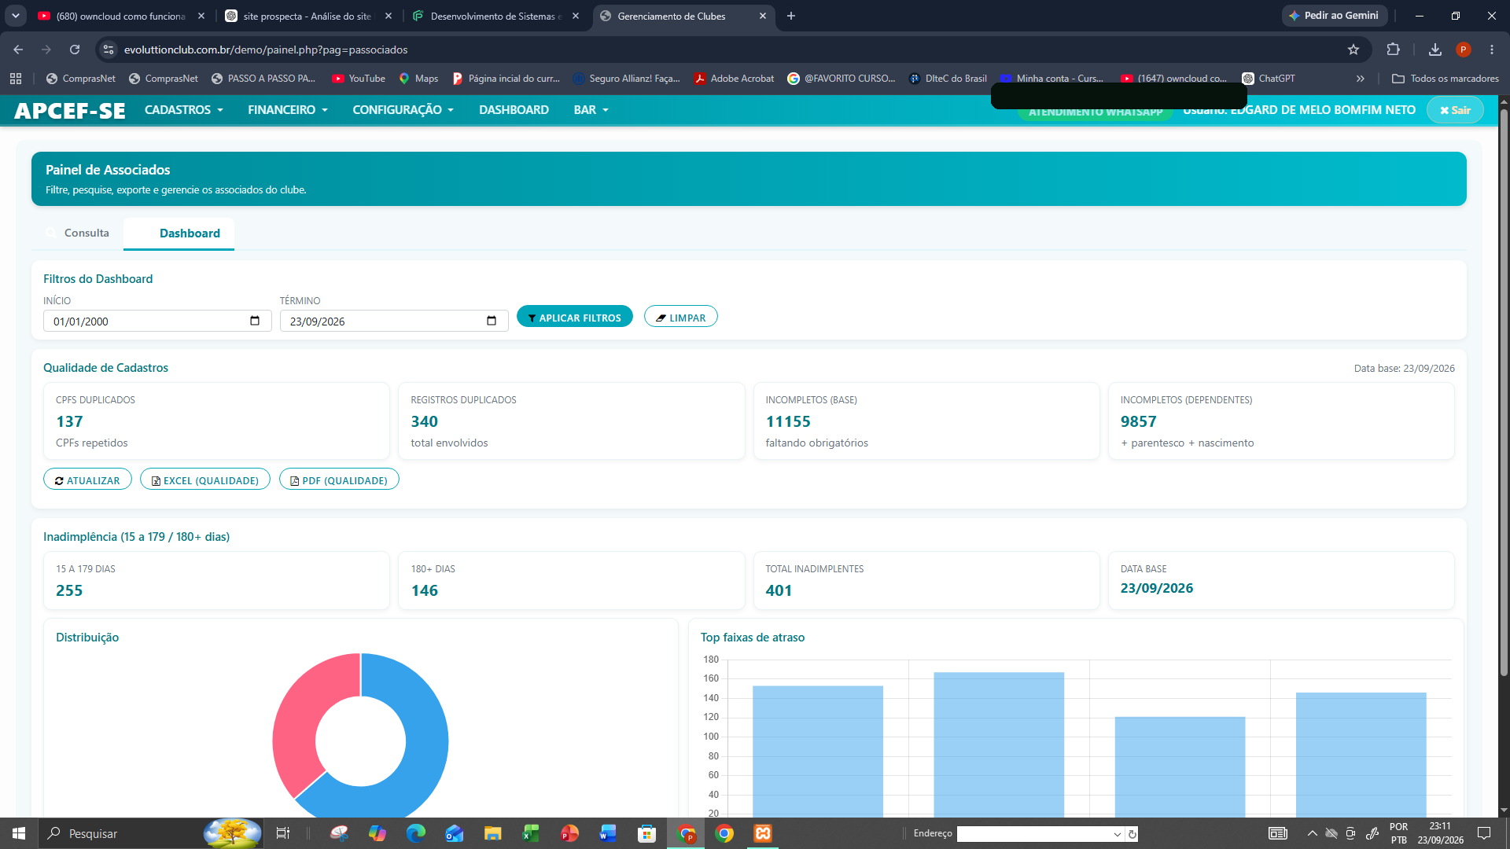Expand the FINANCEIRO menu
1510x849 pixels.
288,110
